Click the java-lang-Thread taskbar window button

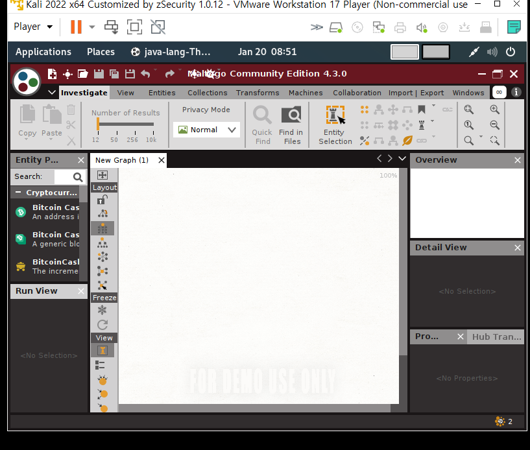coord(171,52)
